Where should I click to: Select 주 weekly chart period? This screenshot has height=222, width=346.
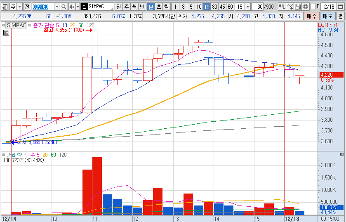coord(127,7)
